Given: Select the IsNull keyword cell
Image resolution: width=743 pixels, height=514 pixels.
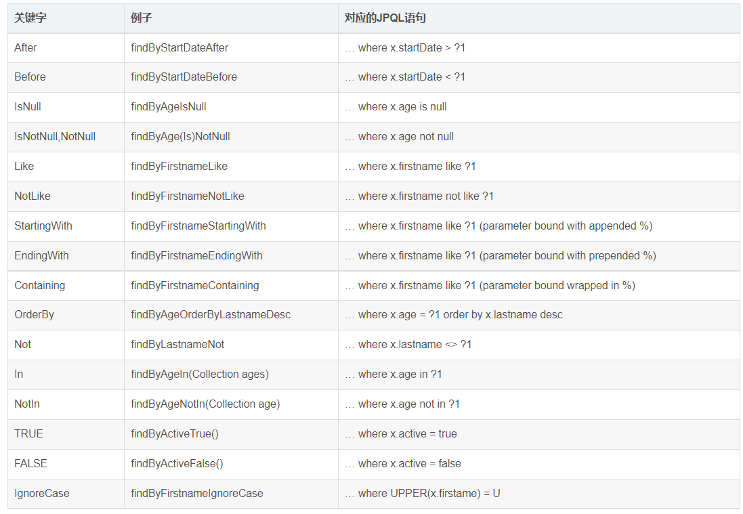Looking at the screenshot, I should 66,107.
